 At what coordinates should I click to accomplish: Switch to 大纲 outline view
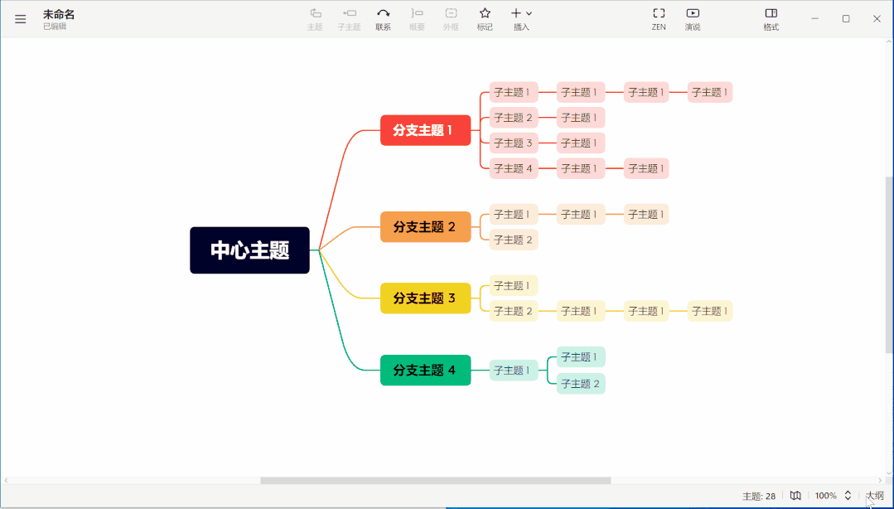874,496
